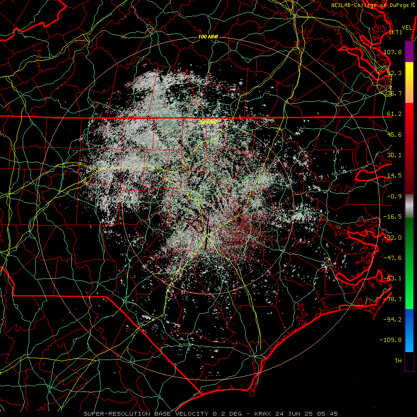The image size is (417, 417).
Task: Click the -78.7 velocity scale value
Action: click(x=392, y=299)
